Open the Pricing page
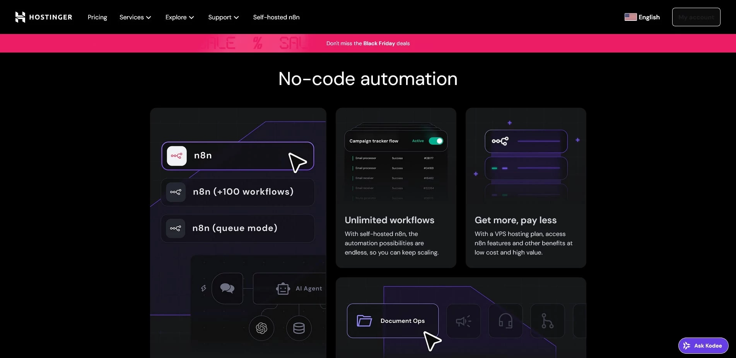 [x=97, y=17]
